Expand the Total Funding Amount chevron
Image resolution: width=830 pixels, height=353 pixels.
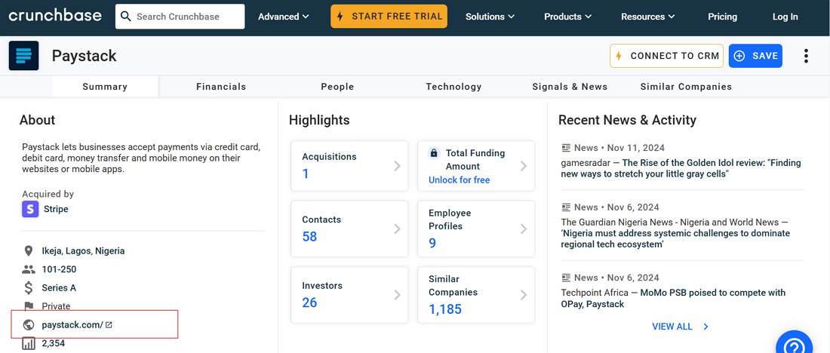click(524, 166)
